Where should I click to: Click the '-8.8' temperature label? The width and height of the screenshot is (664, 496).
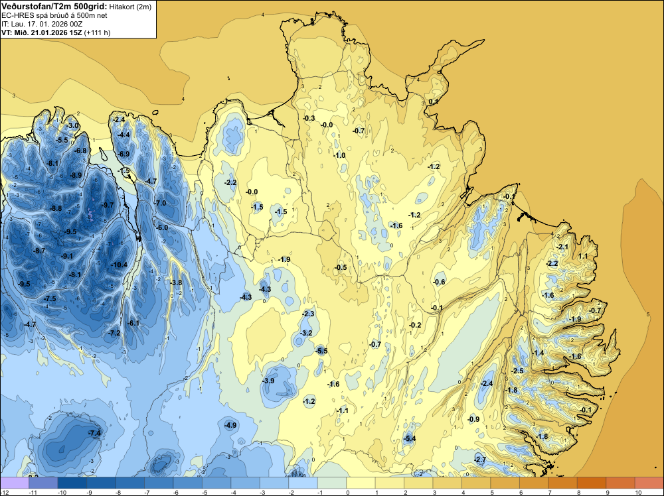click(x=56, y=208)
